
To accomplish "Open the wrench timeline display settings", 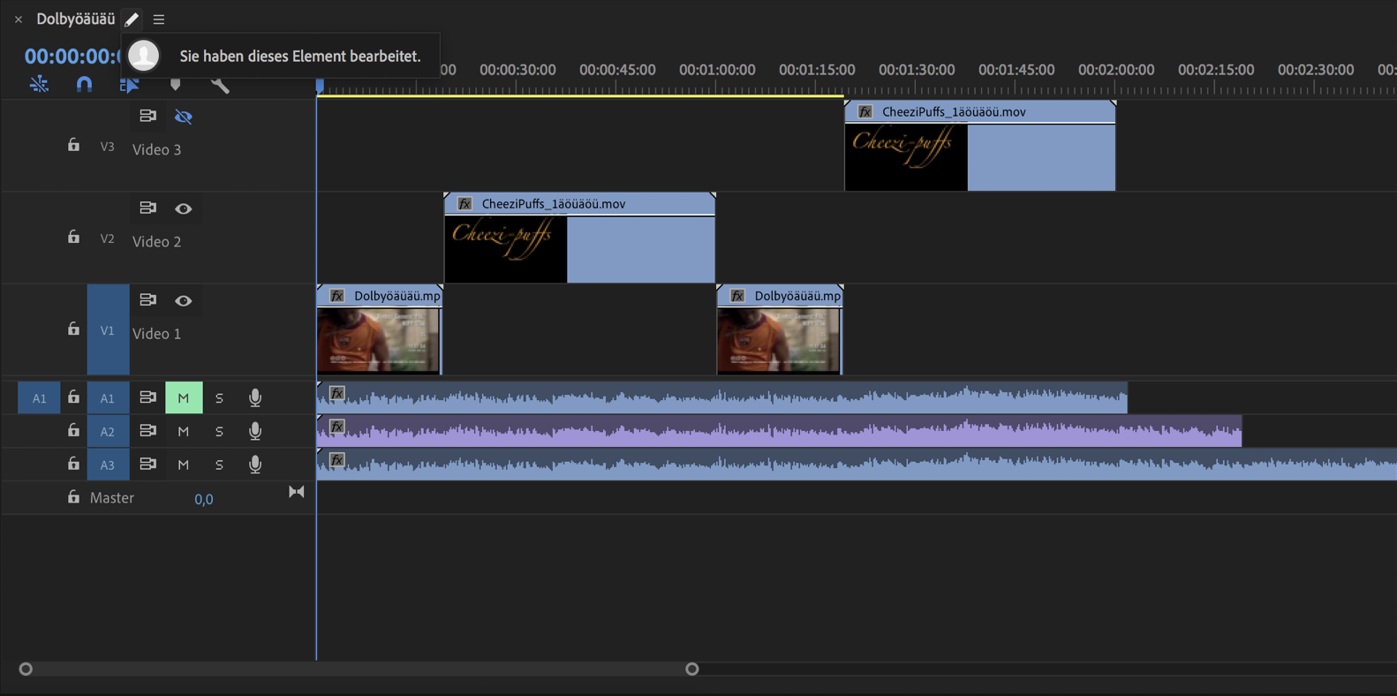I will 220,84.
